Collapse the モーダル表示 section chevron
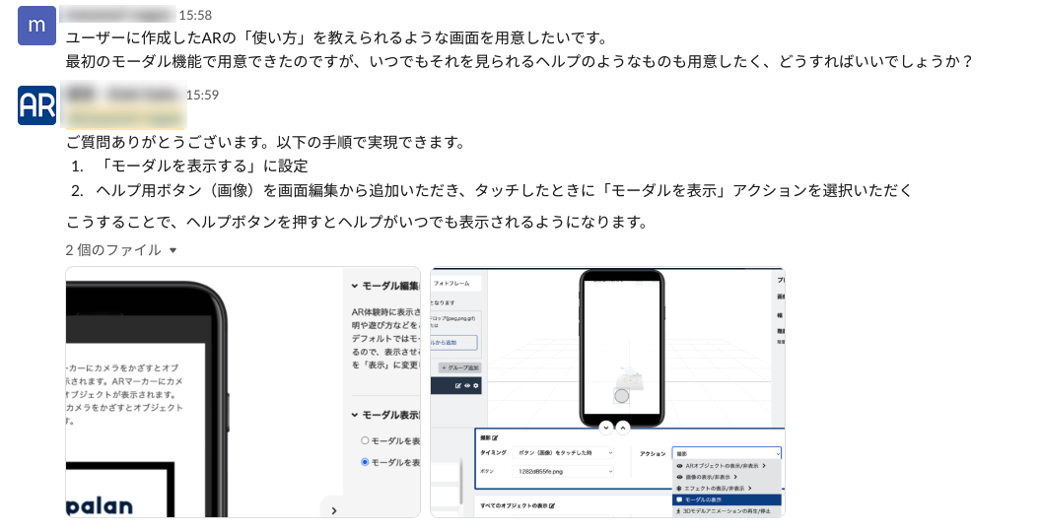 pos(354,415)
